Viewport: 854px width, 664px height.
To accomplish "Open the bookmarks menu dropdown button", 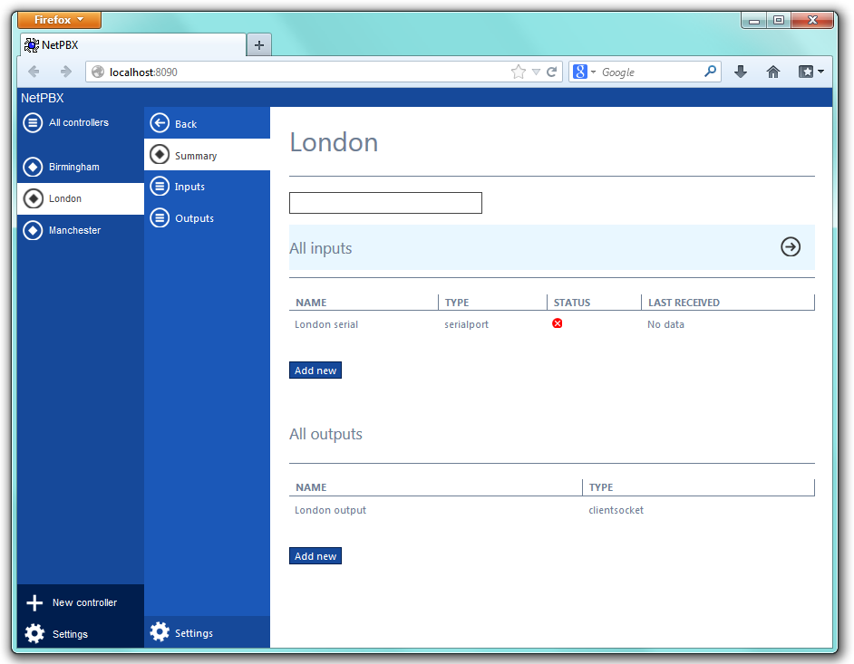I will 810,72.
